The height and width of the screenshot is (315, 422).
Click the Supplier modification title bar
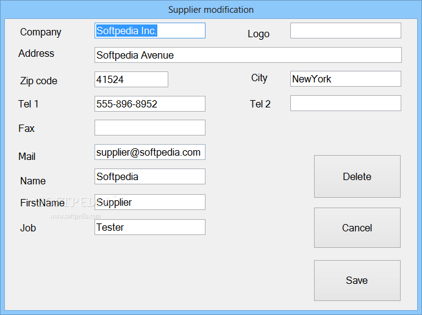point(211,10)
